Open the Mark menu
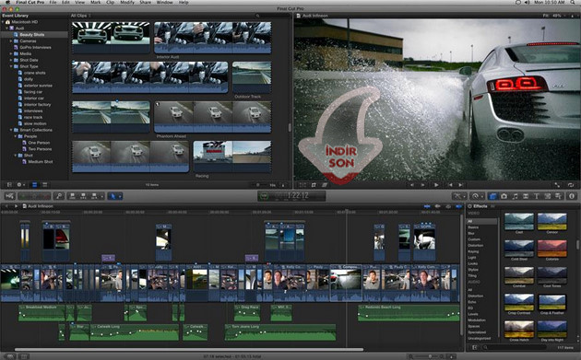 (x=96, y=2)
